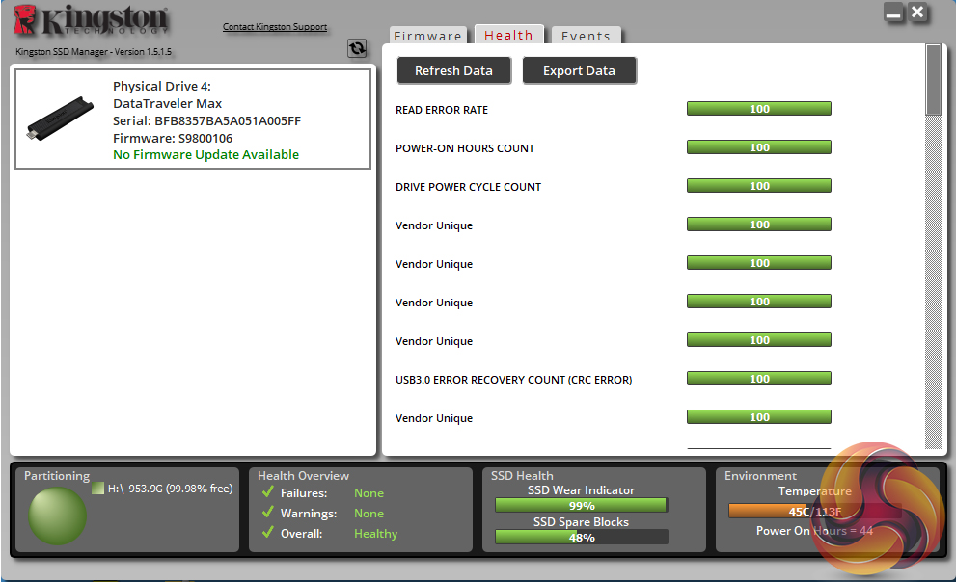This screenshot has width=956, height=582.
Task: Click USB3.0 ERROR RECOVERY COUNT (CRC ERROR) label
Action: click(x=513, y=380)
